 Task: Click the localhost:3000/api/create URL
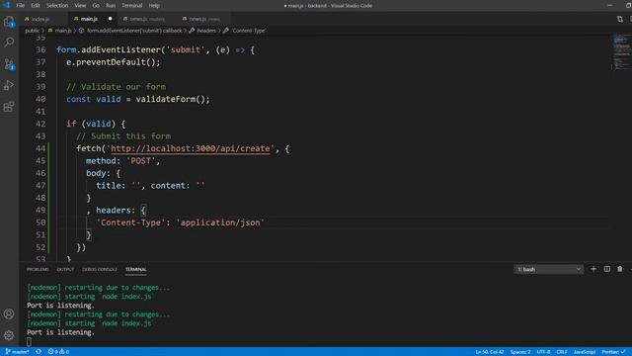coord(191,148)
